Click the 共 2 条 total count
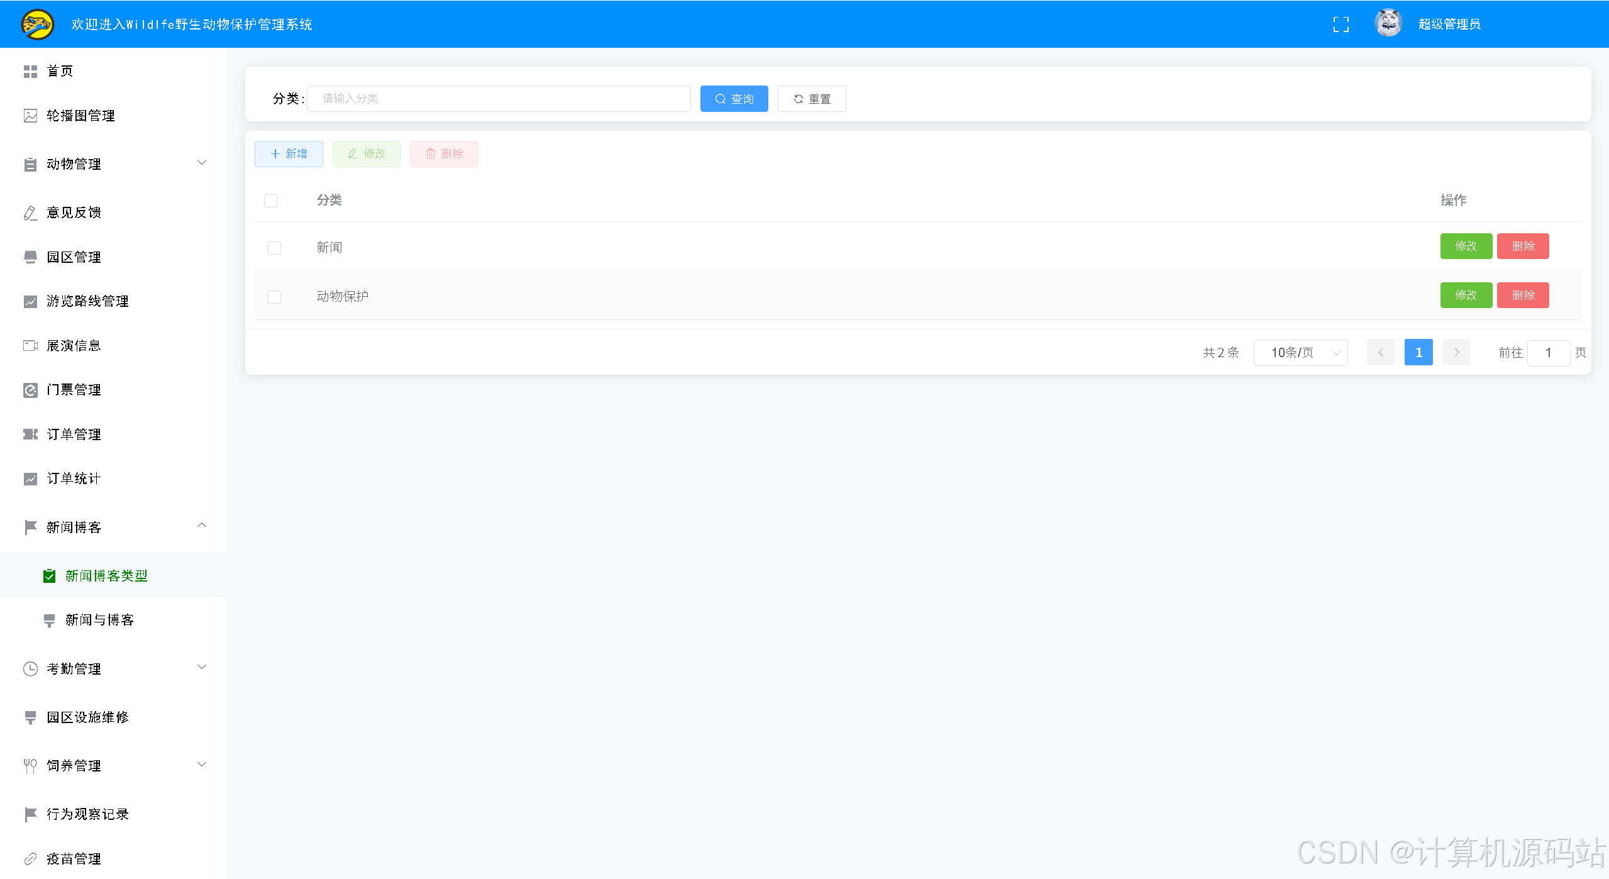The width and height of the screenshot is (1609, 879). (1221, 353)
